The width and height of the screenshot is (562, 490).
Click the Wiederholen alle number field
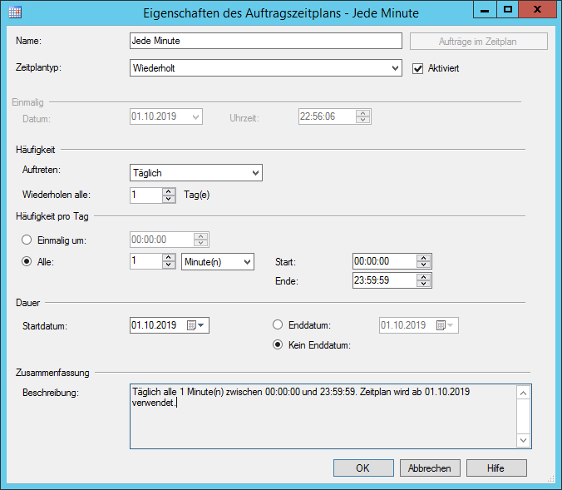(146, 196)
